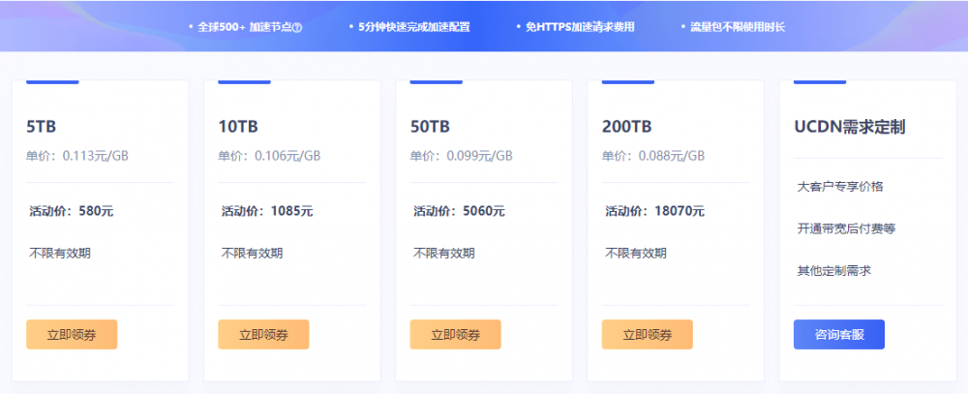The width and height of the screenshot is (968, 394).
Task: Click the promotional price 5060元
Action: [x=484, y=211]
